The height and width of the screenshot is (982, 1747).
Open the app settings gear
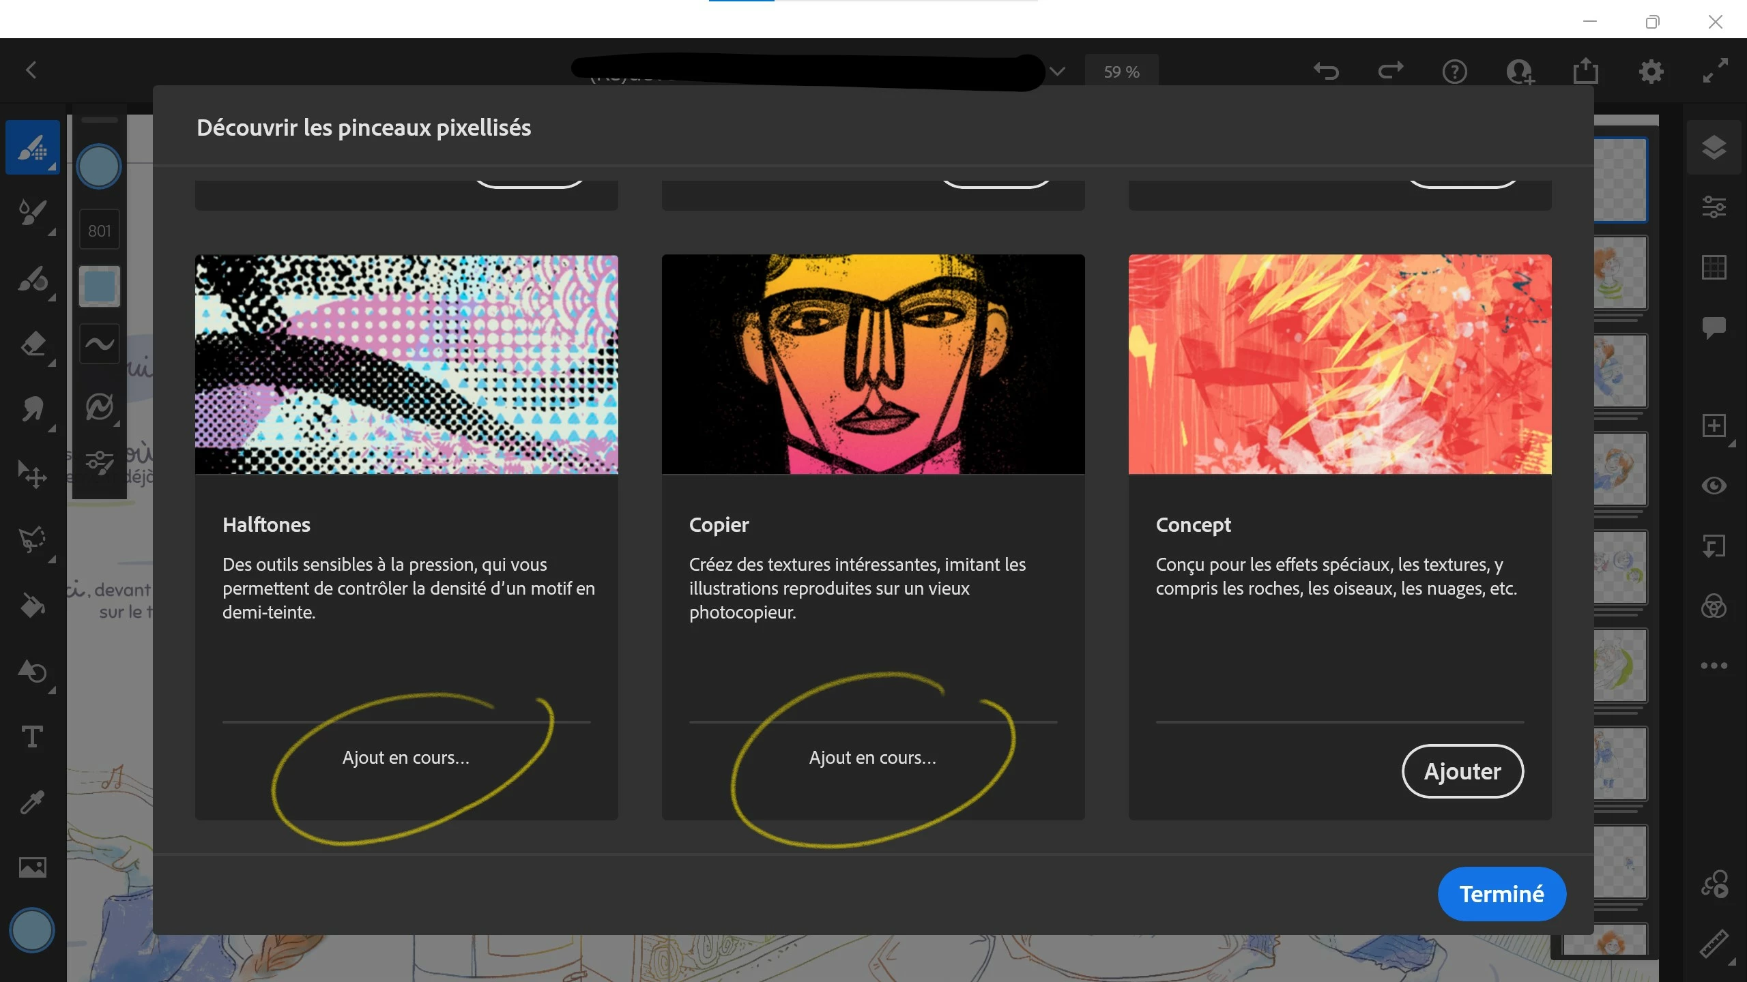1651,71
